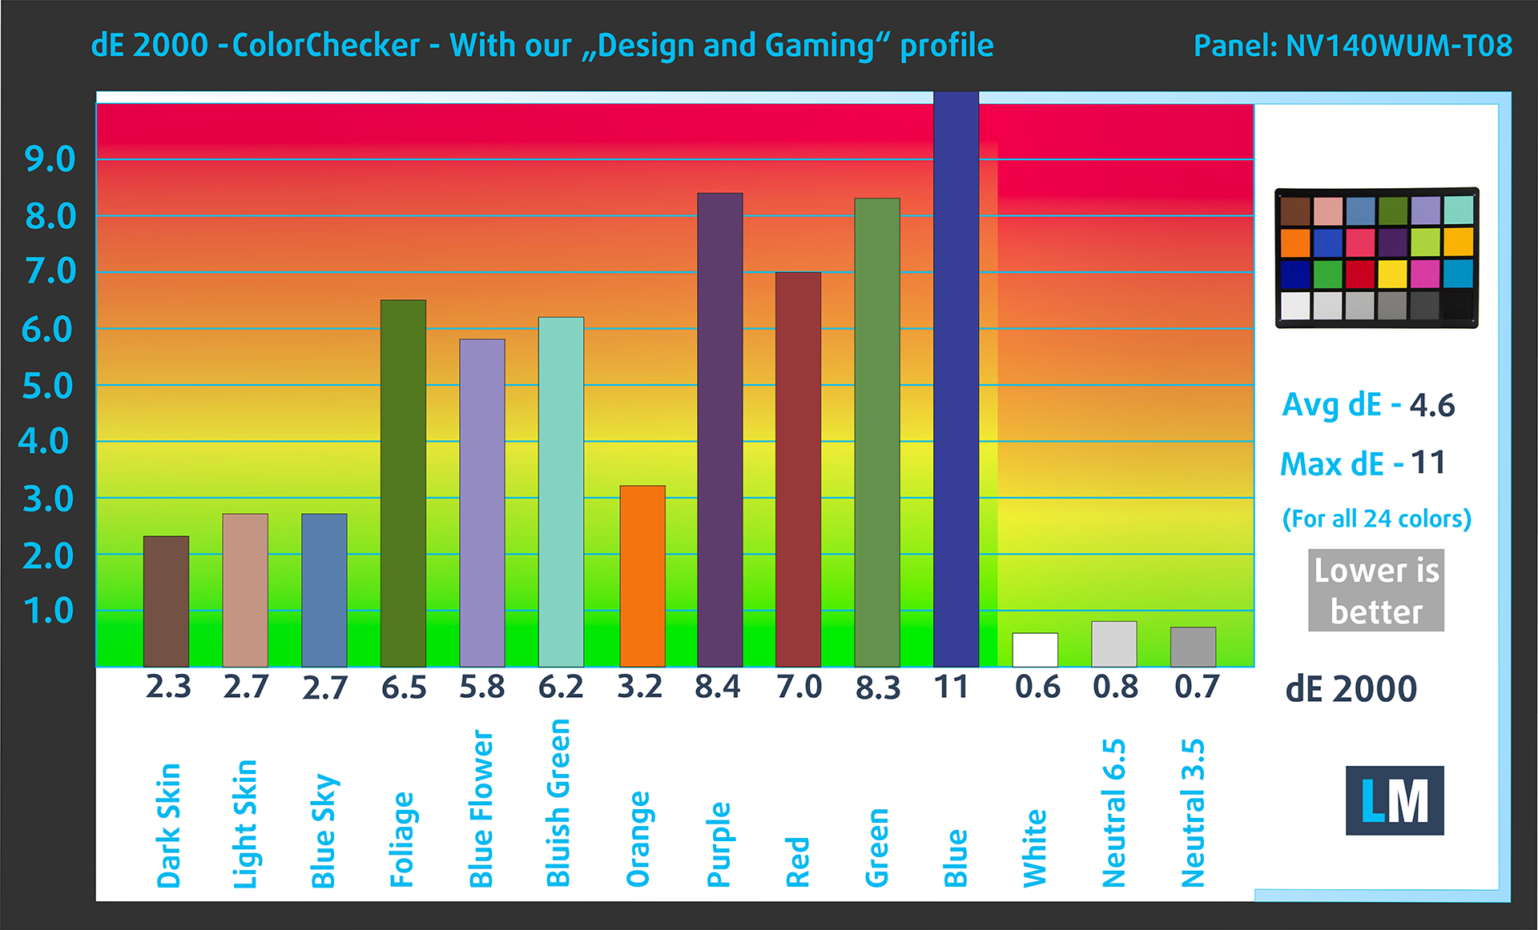
Task: Click the Avg dE 4.6 text
Action: click(1368, 405)
